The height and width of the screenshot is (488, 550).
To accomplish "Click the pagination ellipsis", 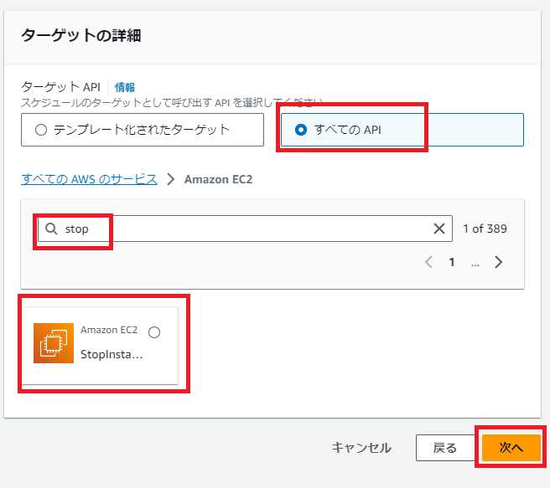I will [475, 262].
